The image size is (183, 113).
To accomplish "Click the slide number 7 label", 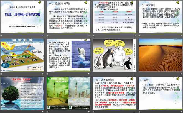I will pos(135,74).
